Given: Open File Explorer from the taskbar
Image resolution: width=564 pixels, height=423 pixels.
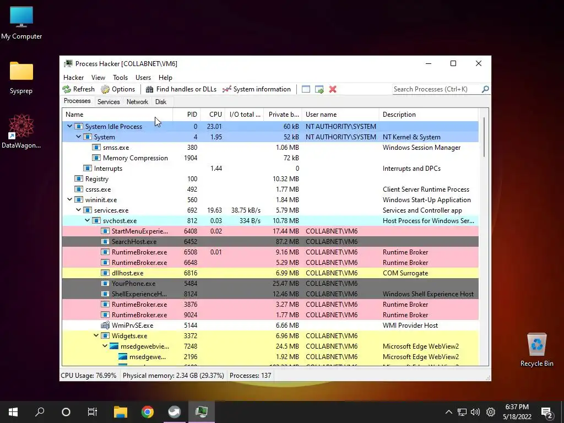Looking at the screenshot, I should coord(121,412).
